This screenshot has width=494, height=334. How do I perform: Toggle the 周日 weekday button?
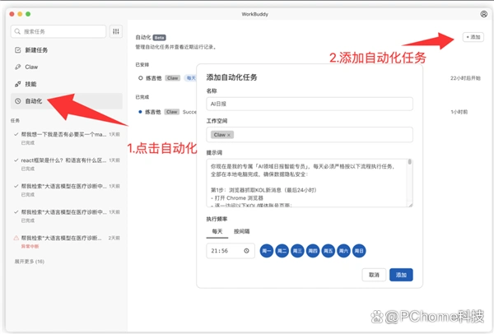point(359,251)
